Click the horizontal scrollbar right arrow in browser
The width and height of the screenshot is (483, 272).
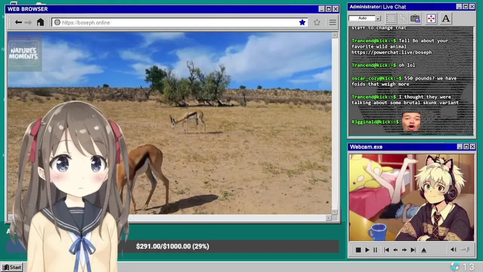coord(328,218)
